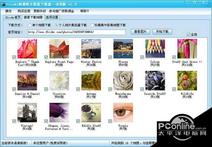Screen dimensions: 212x147
Task: Toggle the Stuff that Grows !! checkbox
Action: point(174,57)
